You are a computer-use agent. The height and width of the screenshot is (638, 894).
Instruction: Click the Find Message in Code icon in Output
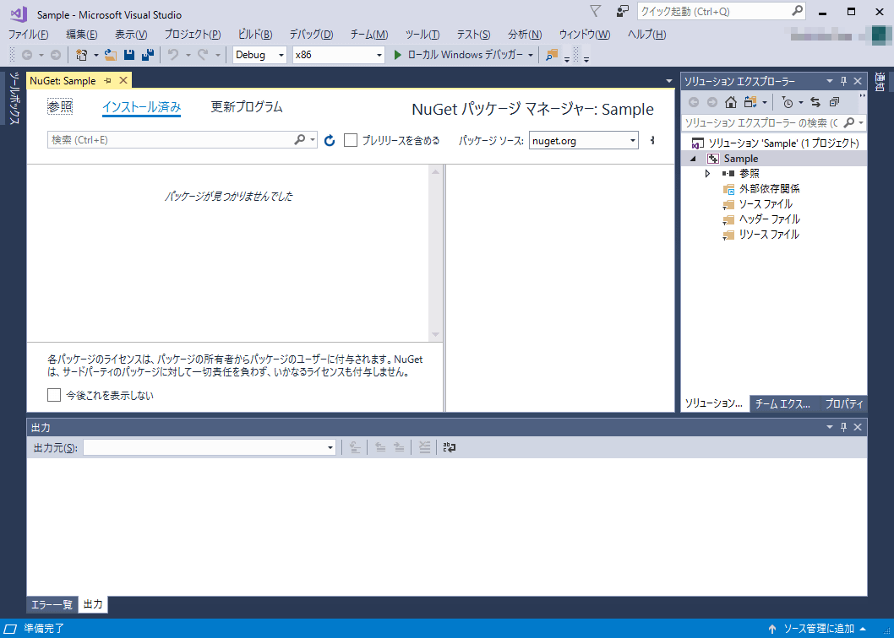355,448
